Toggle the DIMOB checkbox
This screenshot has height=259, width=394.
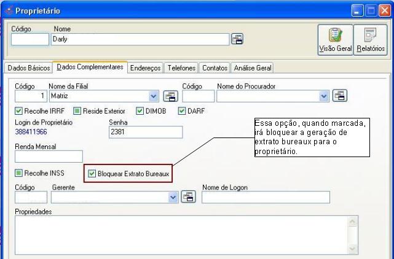(139, 111)
